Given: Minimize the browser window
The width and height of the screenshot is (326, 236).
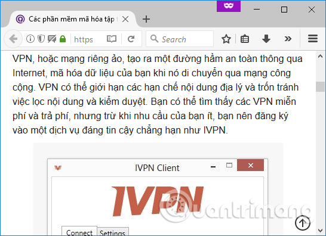Looking at the screenshot, I should (x=257, y=10).
